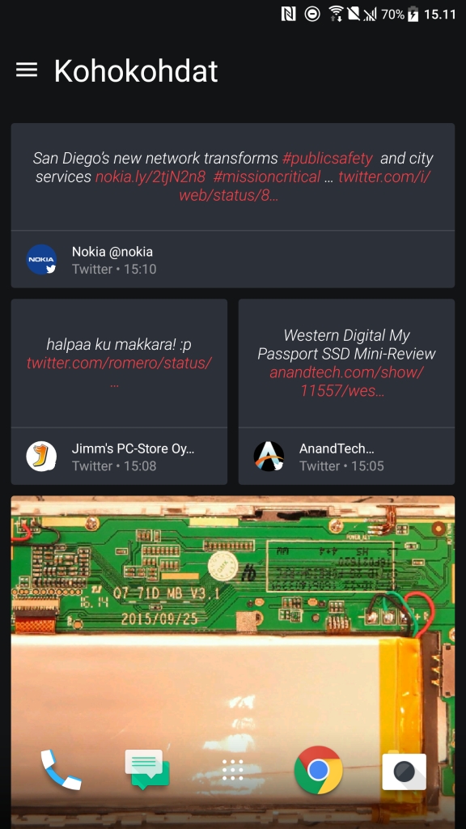Open twitter.com/romero/status link
This screenshot has width=466, height=829.
(120, 363)
